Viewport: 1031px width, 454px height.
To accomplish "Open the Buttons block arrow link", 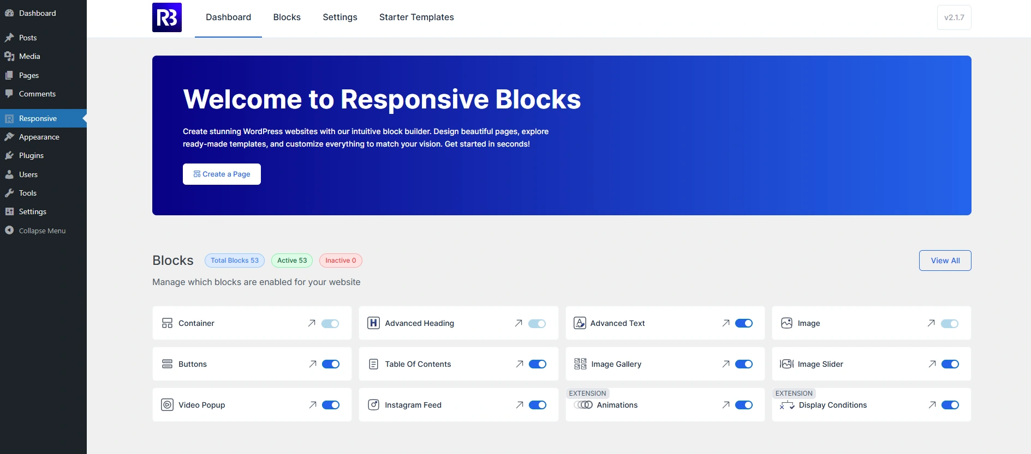I will [313, 364].
